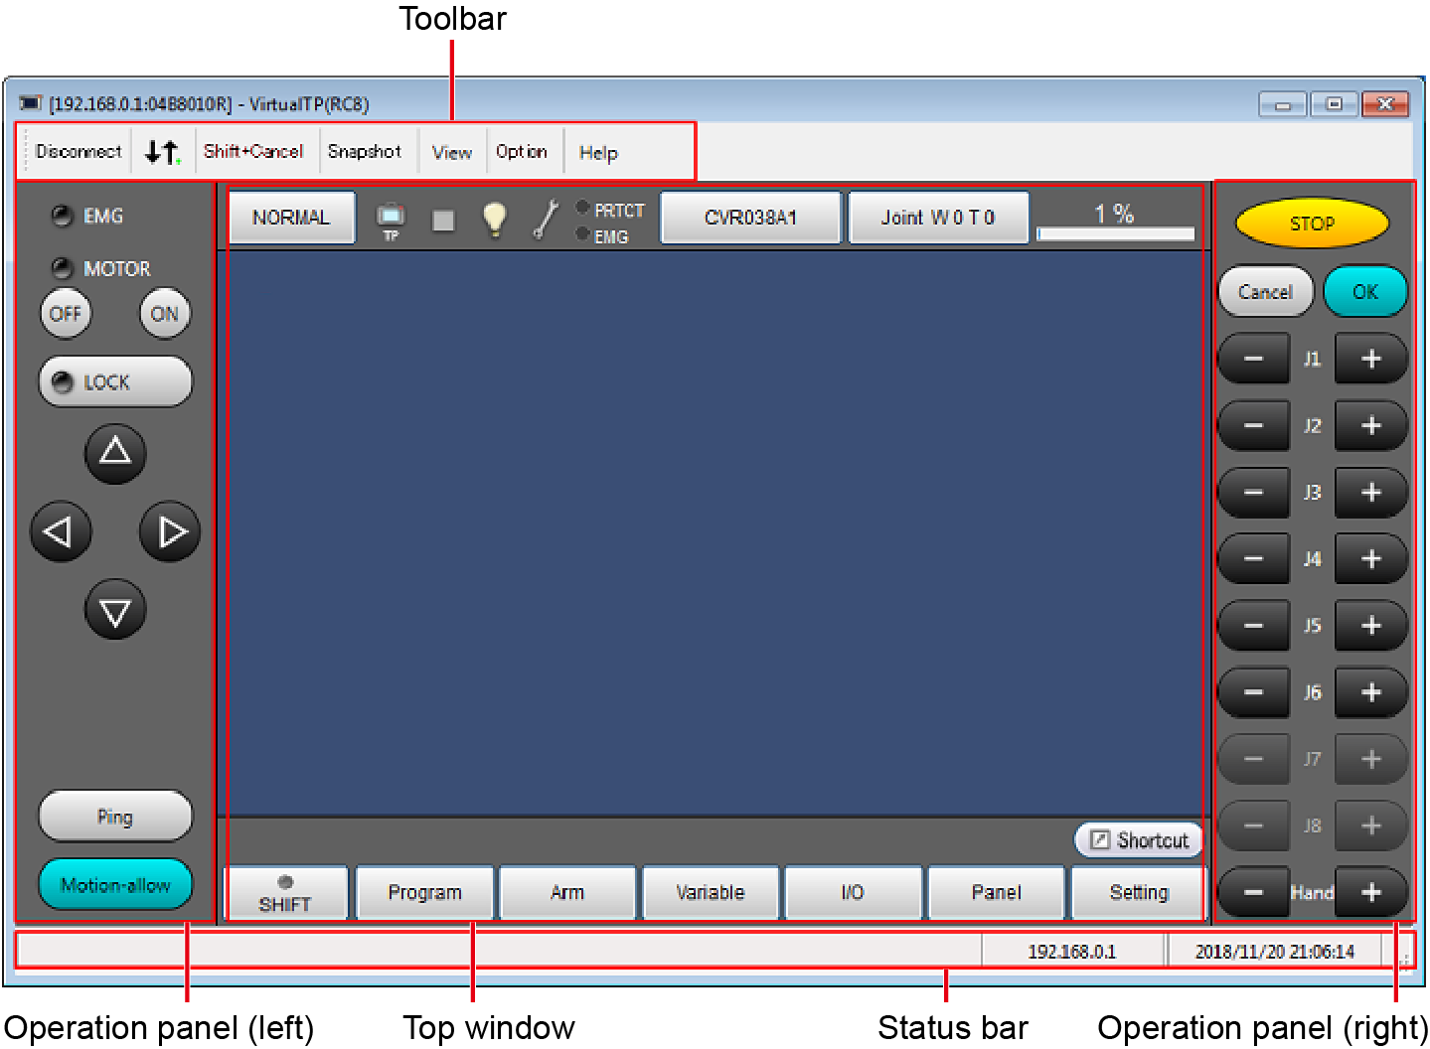Click the TP monitor icon in status row

(x=391, y=219)
